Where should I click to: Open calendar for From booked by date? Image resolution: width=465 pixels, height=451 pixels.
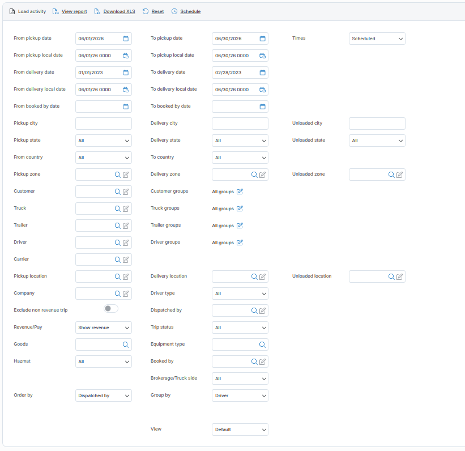(x=126, y=107)
